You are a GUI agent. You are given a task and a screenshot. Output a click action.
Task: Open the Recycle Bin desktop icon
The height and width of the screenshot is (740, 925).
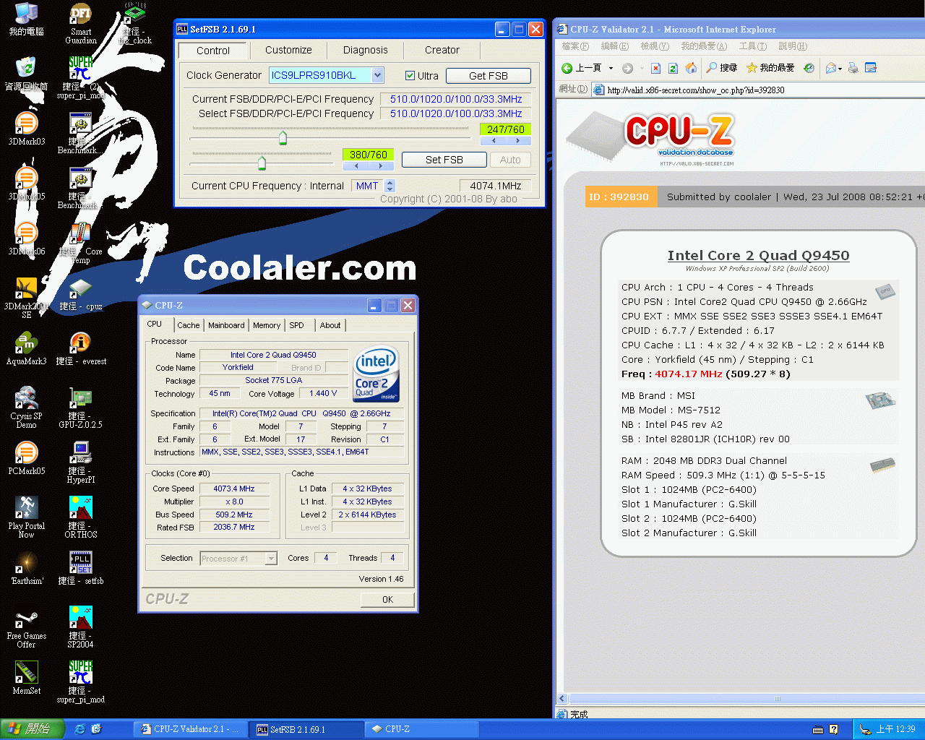tap(27, 74)
